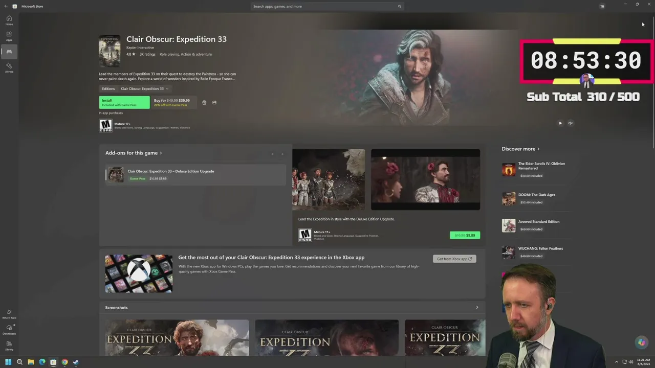
Task: Go to Home in the sidebar
Action: (9, 20)
